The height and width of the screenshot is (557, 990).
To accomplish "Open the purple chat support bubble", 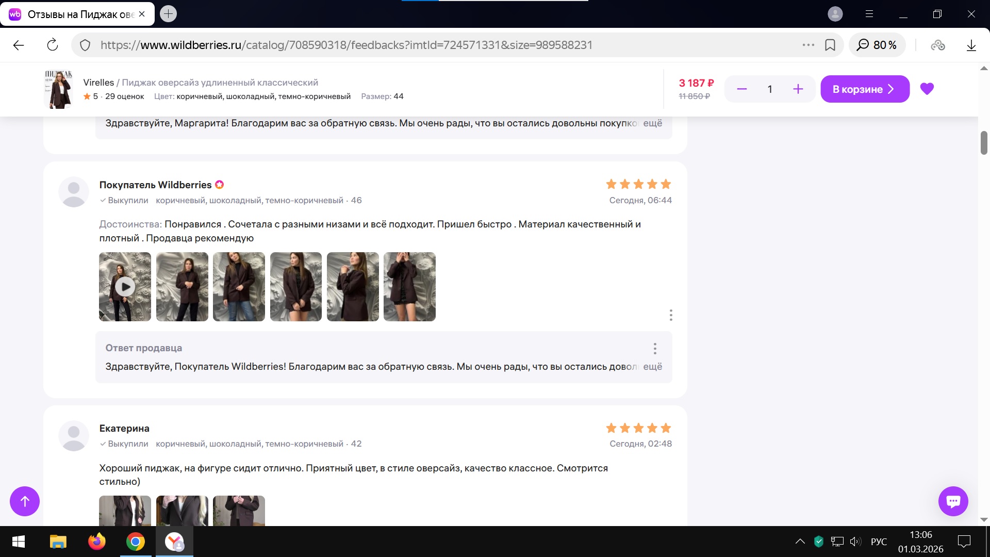I will 953,501.
